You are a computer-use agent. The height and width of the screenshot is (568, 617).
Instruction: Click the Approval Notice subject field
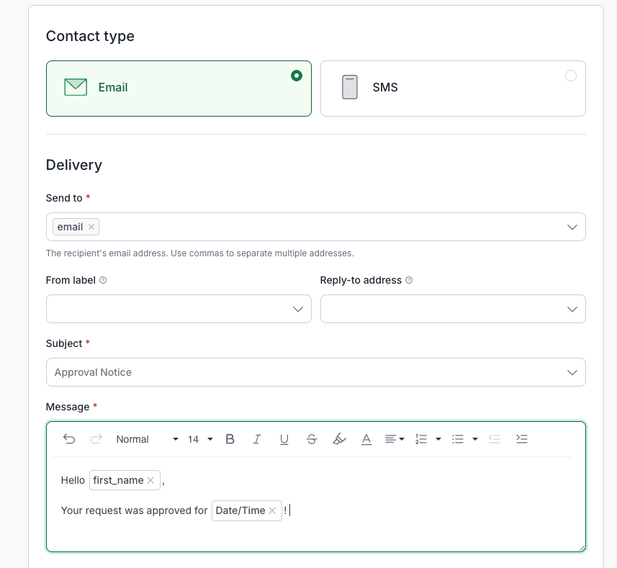click(x=316, y=372)
